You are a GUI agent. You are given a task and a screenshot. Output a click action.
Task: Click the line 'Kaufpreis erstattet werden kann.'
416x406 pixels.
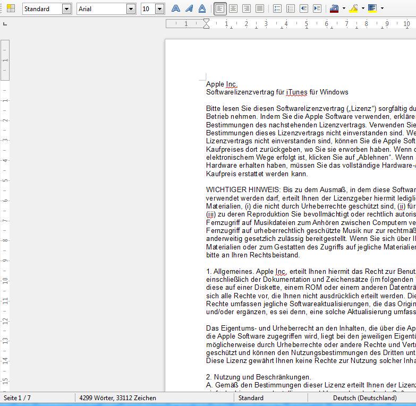coord(257,174)
